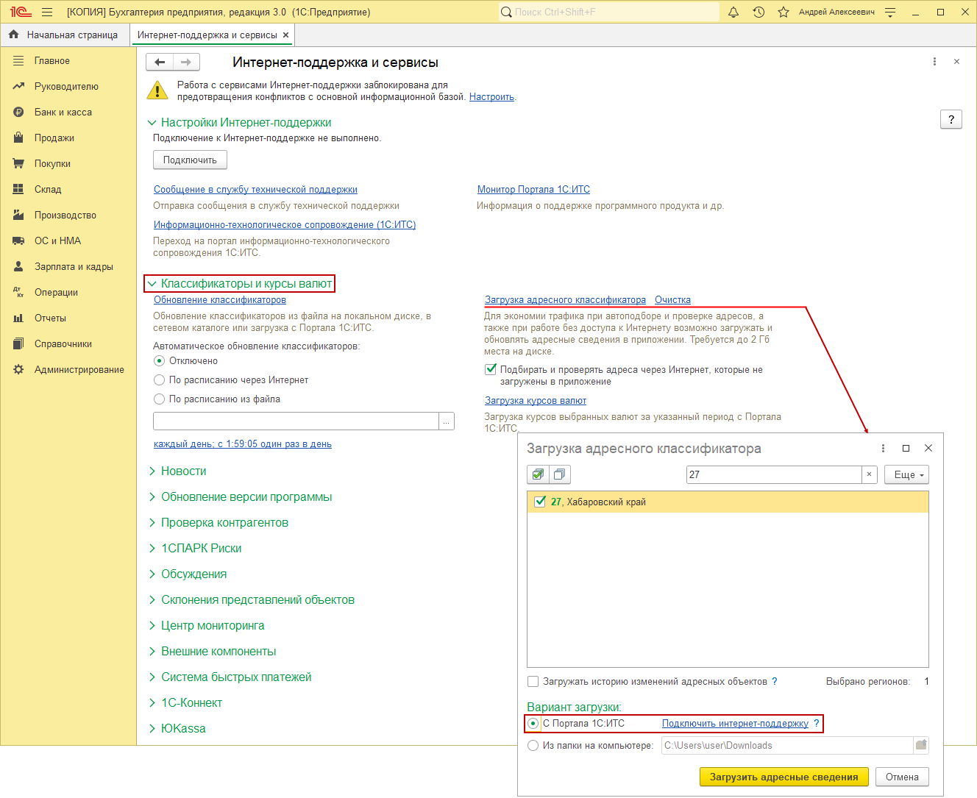The width and height of the screenshot is (977, 798).
Task: Open the Банк и касса section
Action: pos(63,113)
